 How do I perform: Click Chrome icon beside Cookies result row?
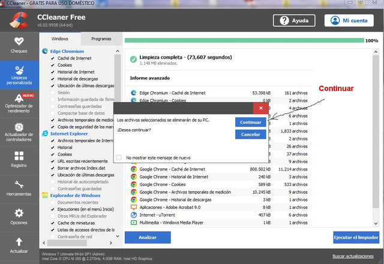point(133,184)
